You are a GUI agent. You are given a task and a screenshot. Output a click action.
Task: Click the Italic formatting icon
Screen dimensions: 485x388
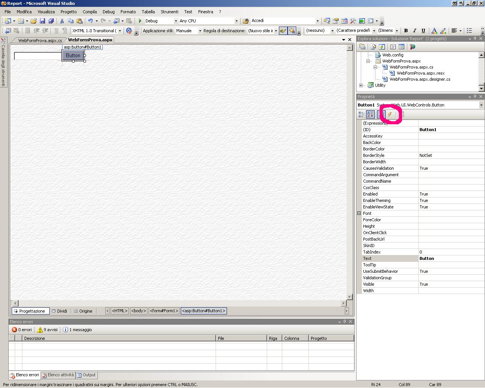coord(415,31)
